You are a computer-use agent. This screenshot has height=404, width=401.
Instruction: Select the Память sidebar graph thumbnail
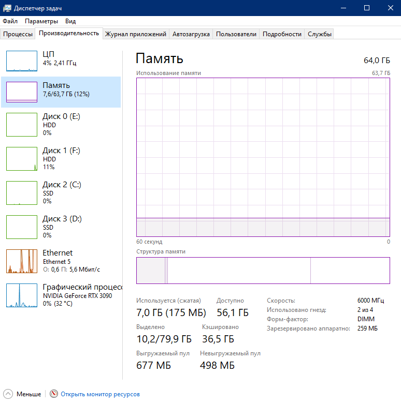(22, 92)
